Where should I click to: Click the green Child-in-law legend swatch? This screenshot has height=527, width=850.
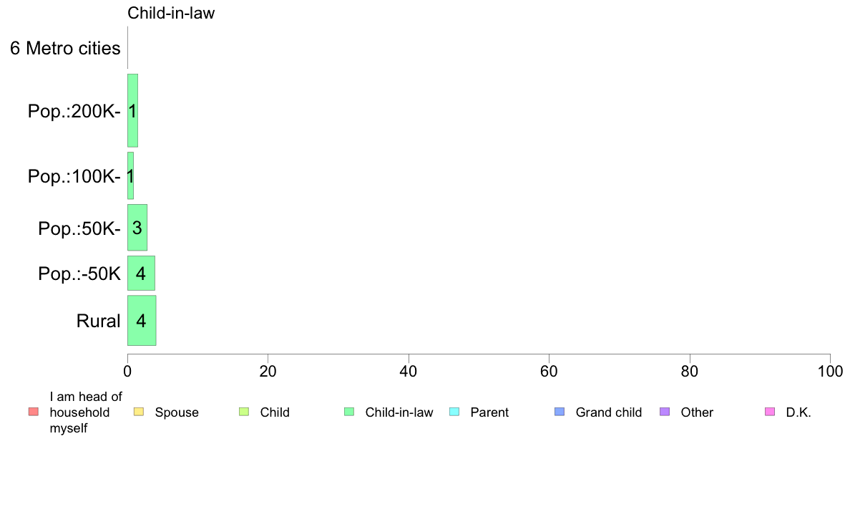349,412
